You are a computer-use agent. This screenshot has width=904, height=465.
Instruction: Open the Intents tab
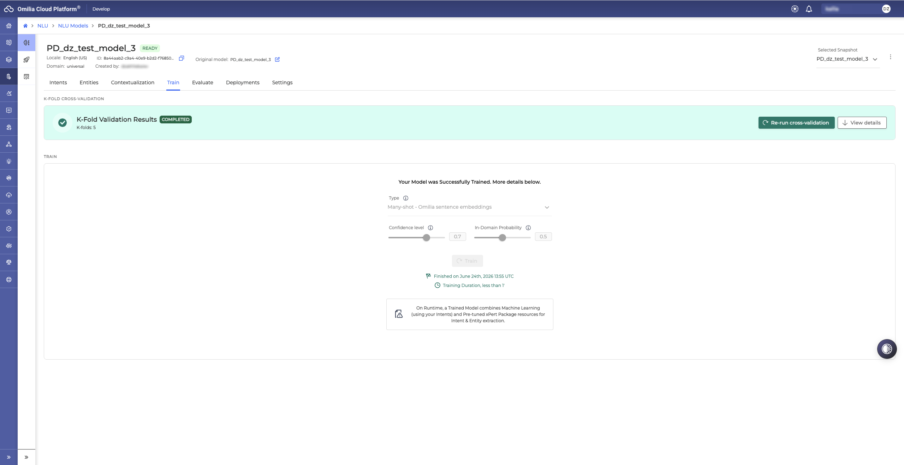[58, 82]
